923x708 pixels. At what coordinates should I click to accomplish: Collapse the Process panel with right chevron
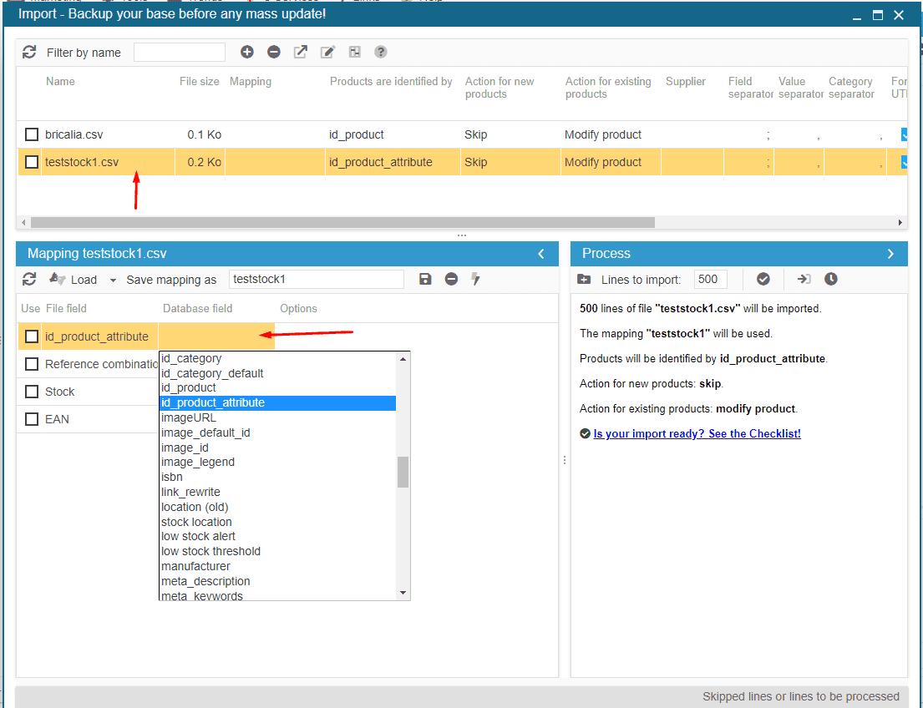click(890, 254)
